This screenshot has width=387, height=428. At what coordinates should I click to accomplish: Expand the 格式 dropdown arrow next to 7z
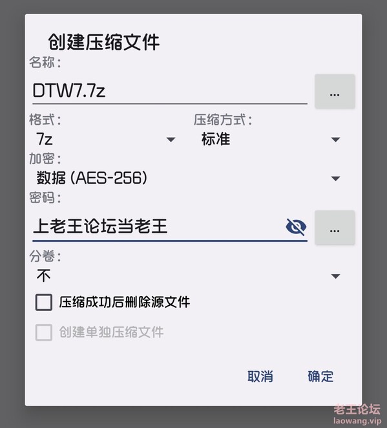(171, 140)
